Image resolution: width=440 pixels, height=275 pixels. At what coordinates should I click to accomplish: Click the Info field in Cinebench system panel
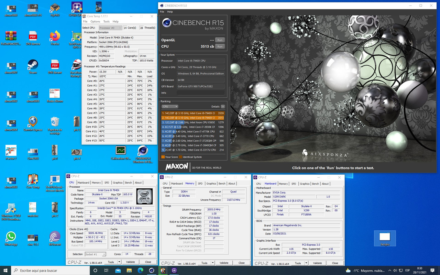pos(201,93)
